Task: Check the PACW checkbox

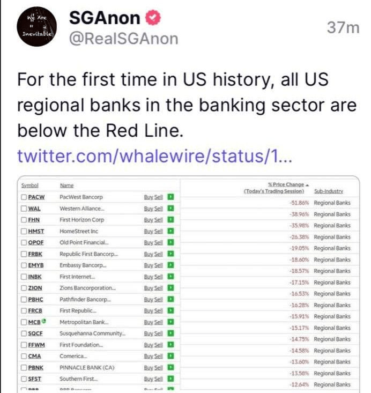Action: pyautogui.click(x=24, y=197)
